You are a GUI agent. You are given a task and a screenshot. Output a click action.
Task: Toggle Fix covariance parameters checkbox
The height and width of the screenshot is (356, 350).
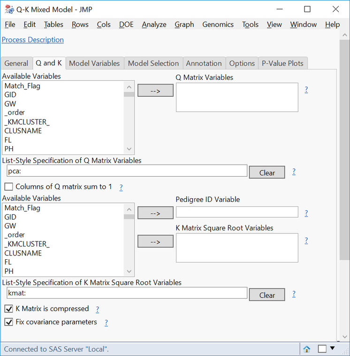pos(8,323)
